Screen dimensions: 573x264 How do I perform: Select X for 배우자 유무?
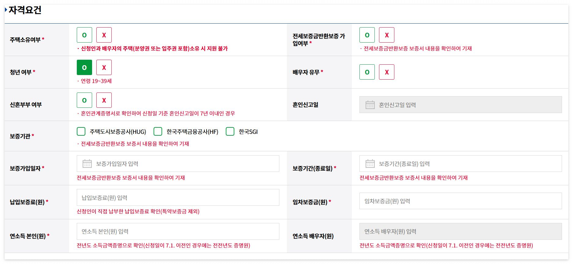387,72
